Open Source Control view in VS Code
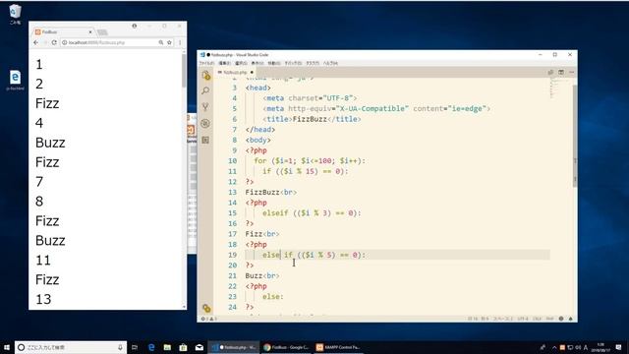The image size is (629, 354). click(205, 107)
